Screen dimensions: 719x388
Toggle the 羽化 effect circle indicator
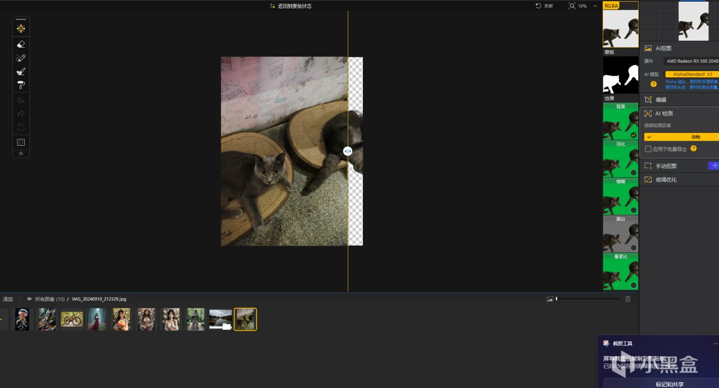pos(634,173)
